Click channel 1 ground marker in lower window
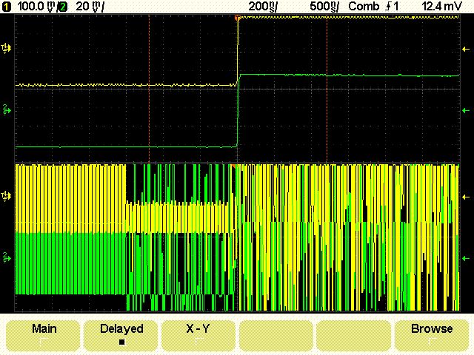The height and width of the screenshot is (355, 474). tap(6, 196)
